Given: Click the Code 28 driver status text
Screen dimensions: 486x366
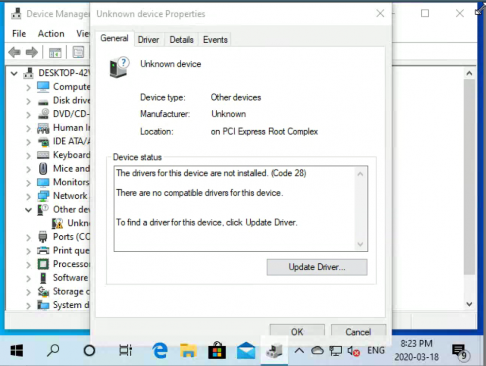Looking at the screenshot, I should point(211,173).
